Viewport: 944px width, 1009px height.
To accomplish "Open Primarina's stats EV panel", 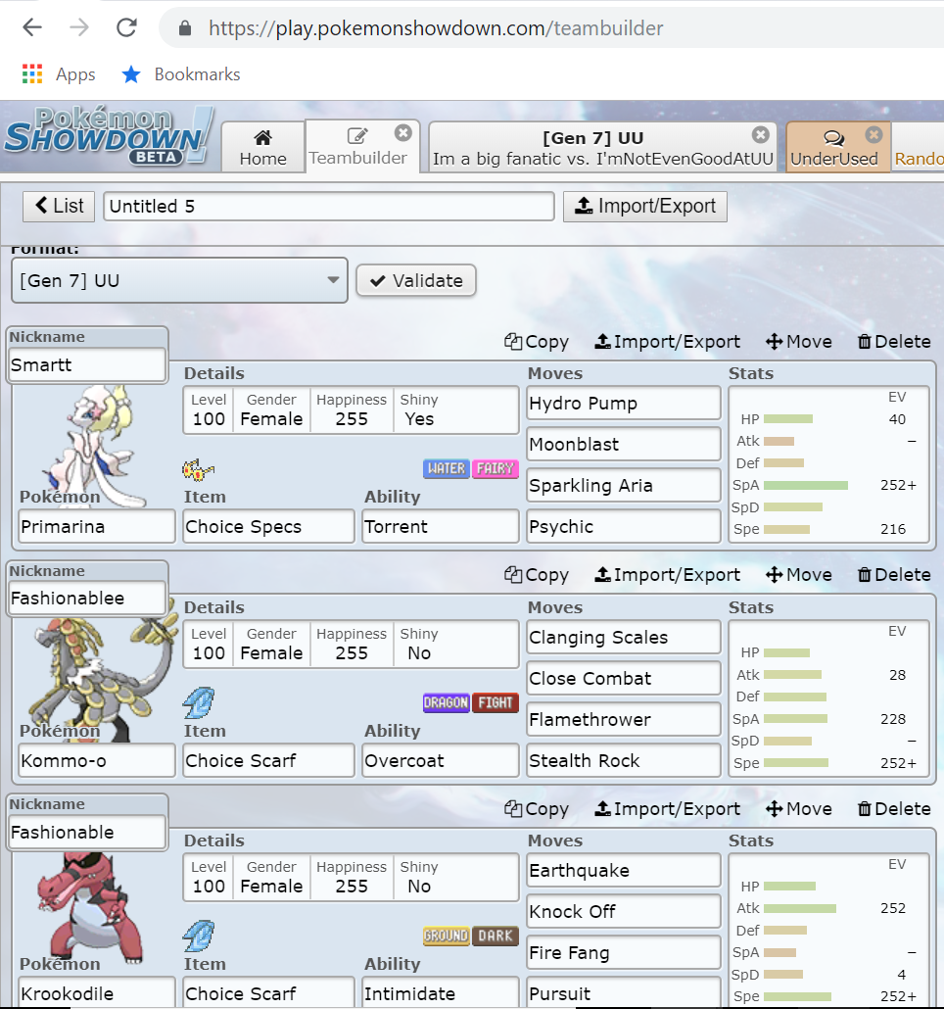I will click(828, 464).
